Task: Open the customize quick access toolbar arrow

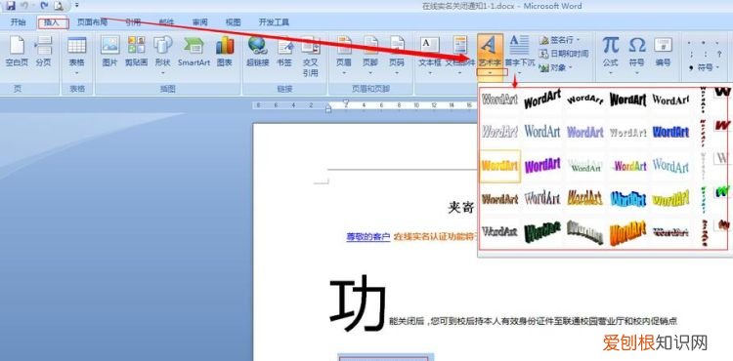Action: 76,6
